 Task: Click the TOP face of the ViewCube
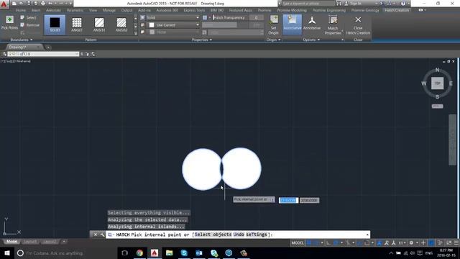(x=437, y=83)
